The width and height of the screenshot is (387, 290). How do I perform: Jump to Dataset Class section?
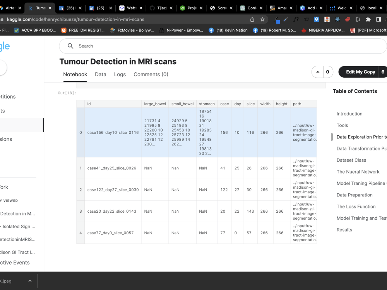(351, 160)
